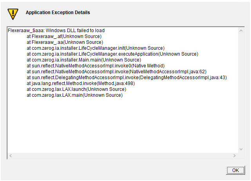The image size is (251, 181).
Task: Click the empty area of exception text box
Action: click(123, 125)
